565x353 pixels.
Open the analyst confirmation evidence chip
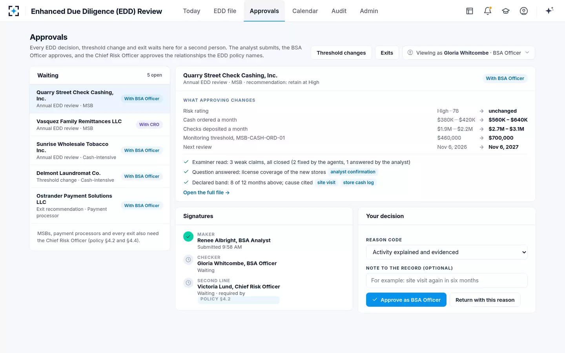click(x=353, y=172)
